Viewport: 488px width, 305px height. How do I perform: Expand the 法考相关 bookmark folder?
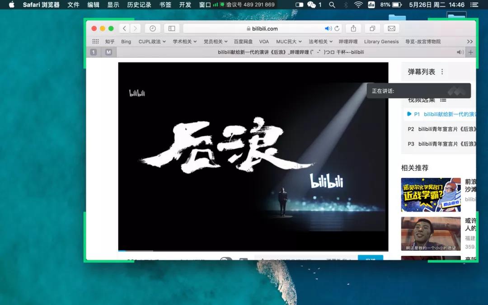[320, 42]
